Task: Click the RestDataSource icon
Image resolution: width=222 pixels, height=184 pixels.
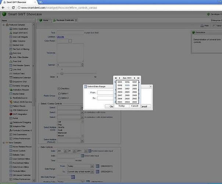Action: [x=11, y=98]
